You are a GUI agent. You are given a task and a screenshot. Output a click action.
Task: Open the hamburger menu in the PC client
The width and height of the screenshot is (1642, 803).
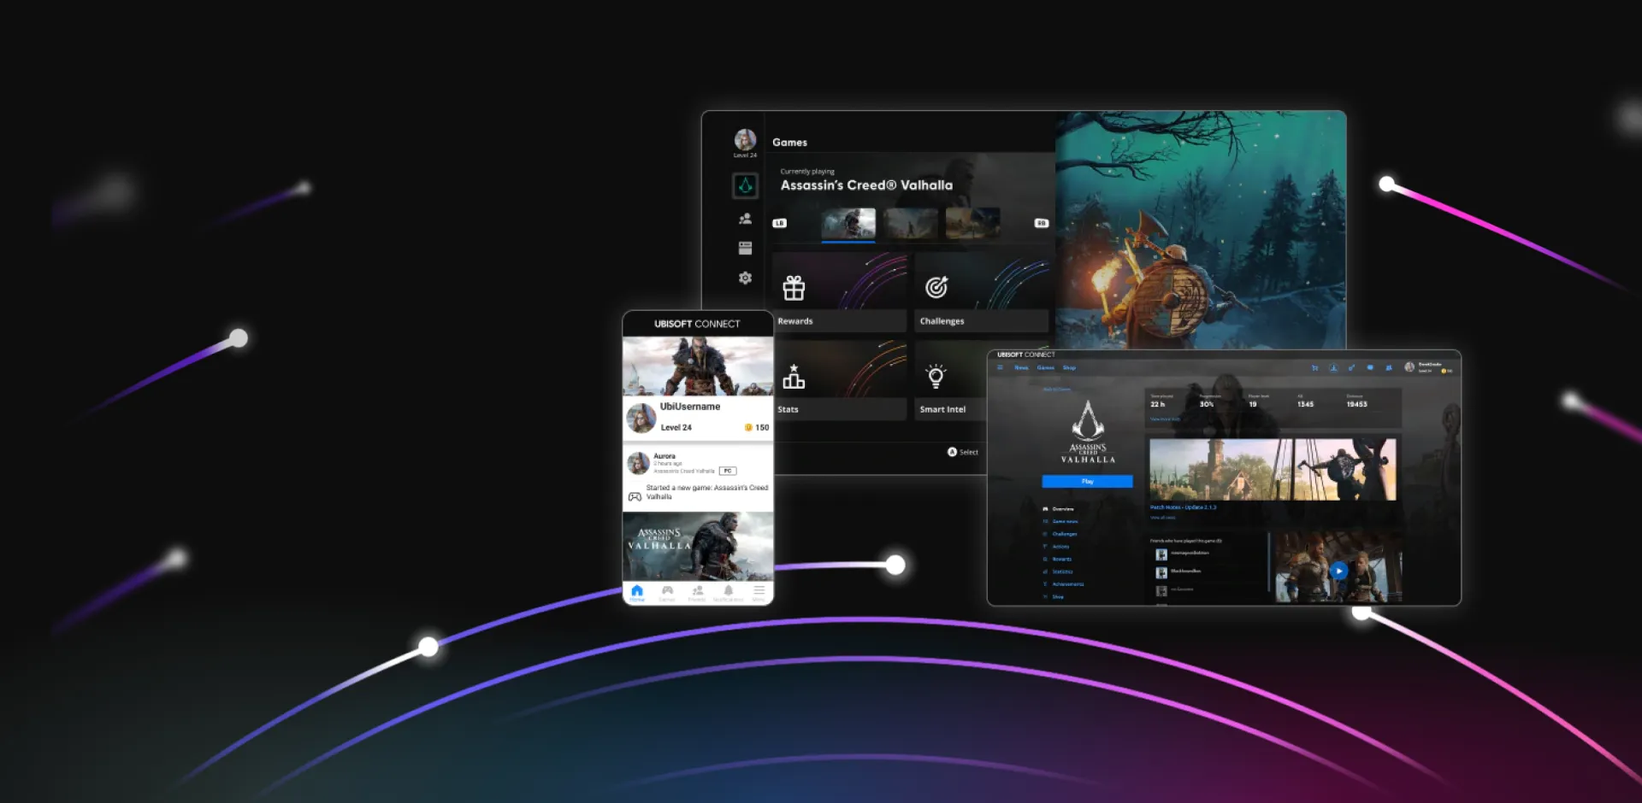[x=999, y=367]
